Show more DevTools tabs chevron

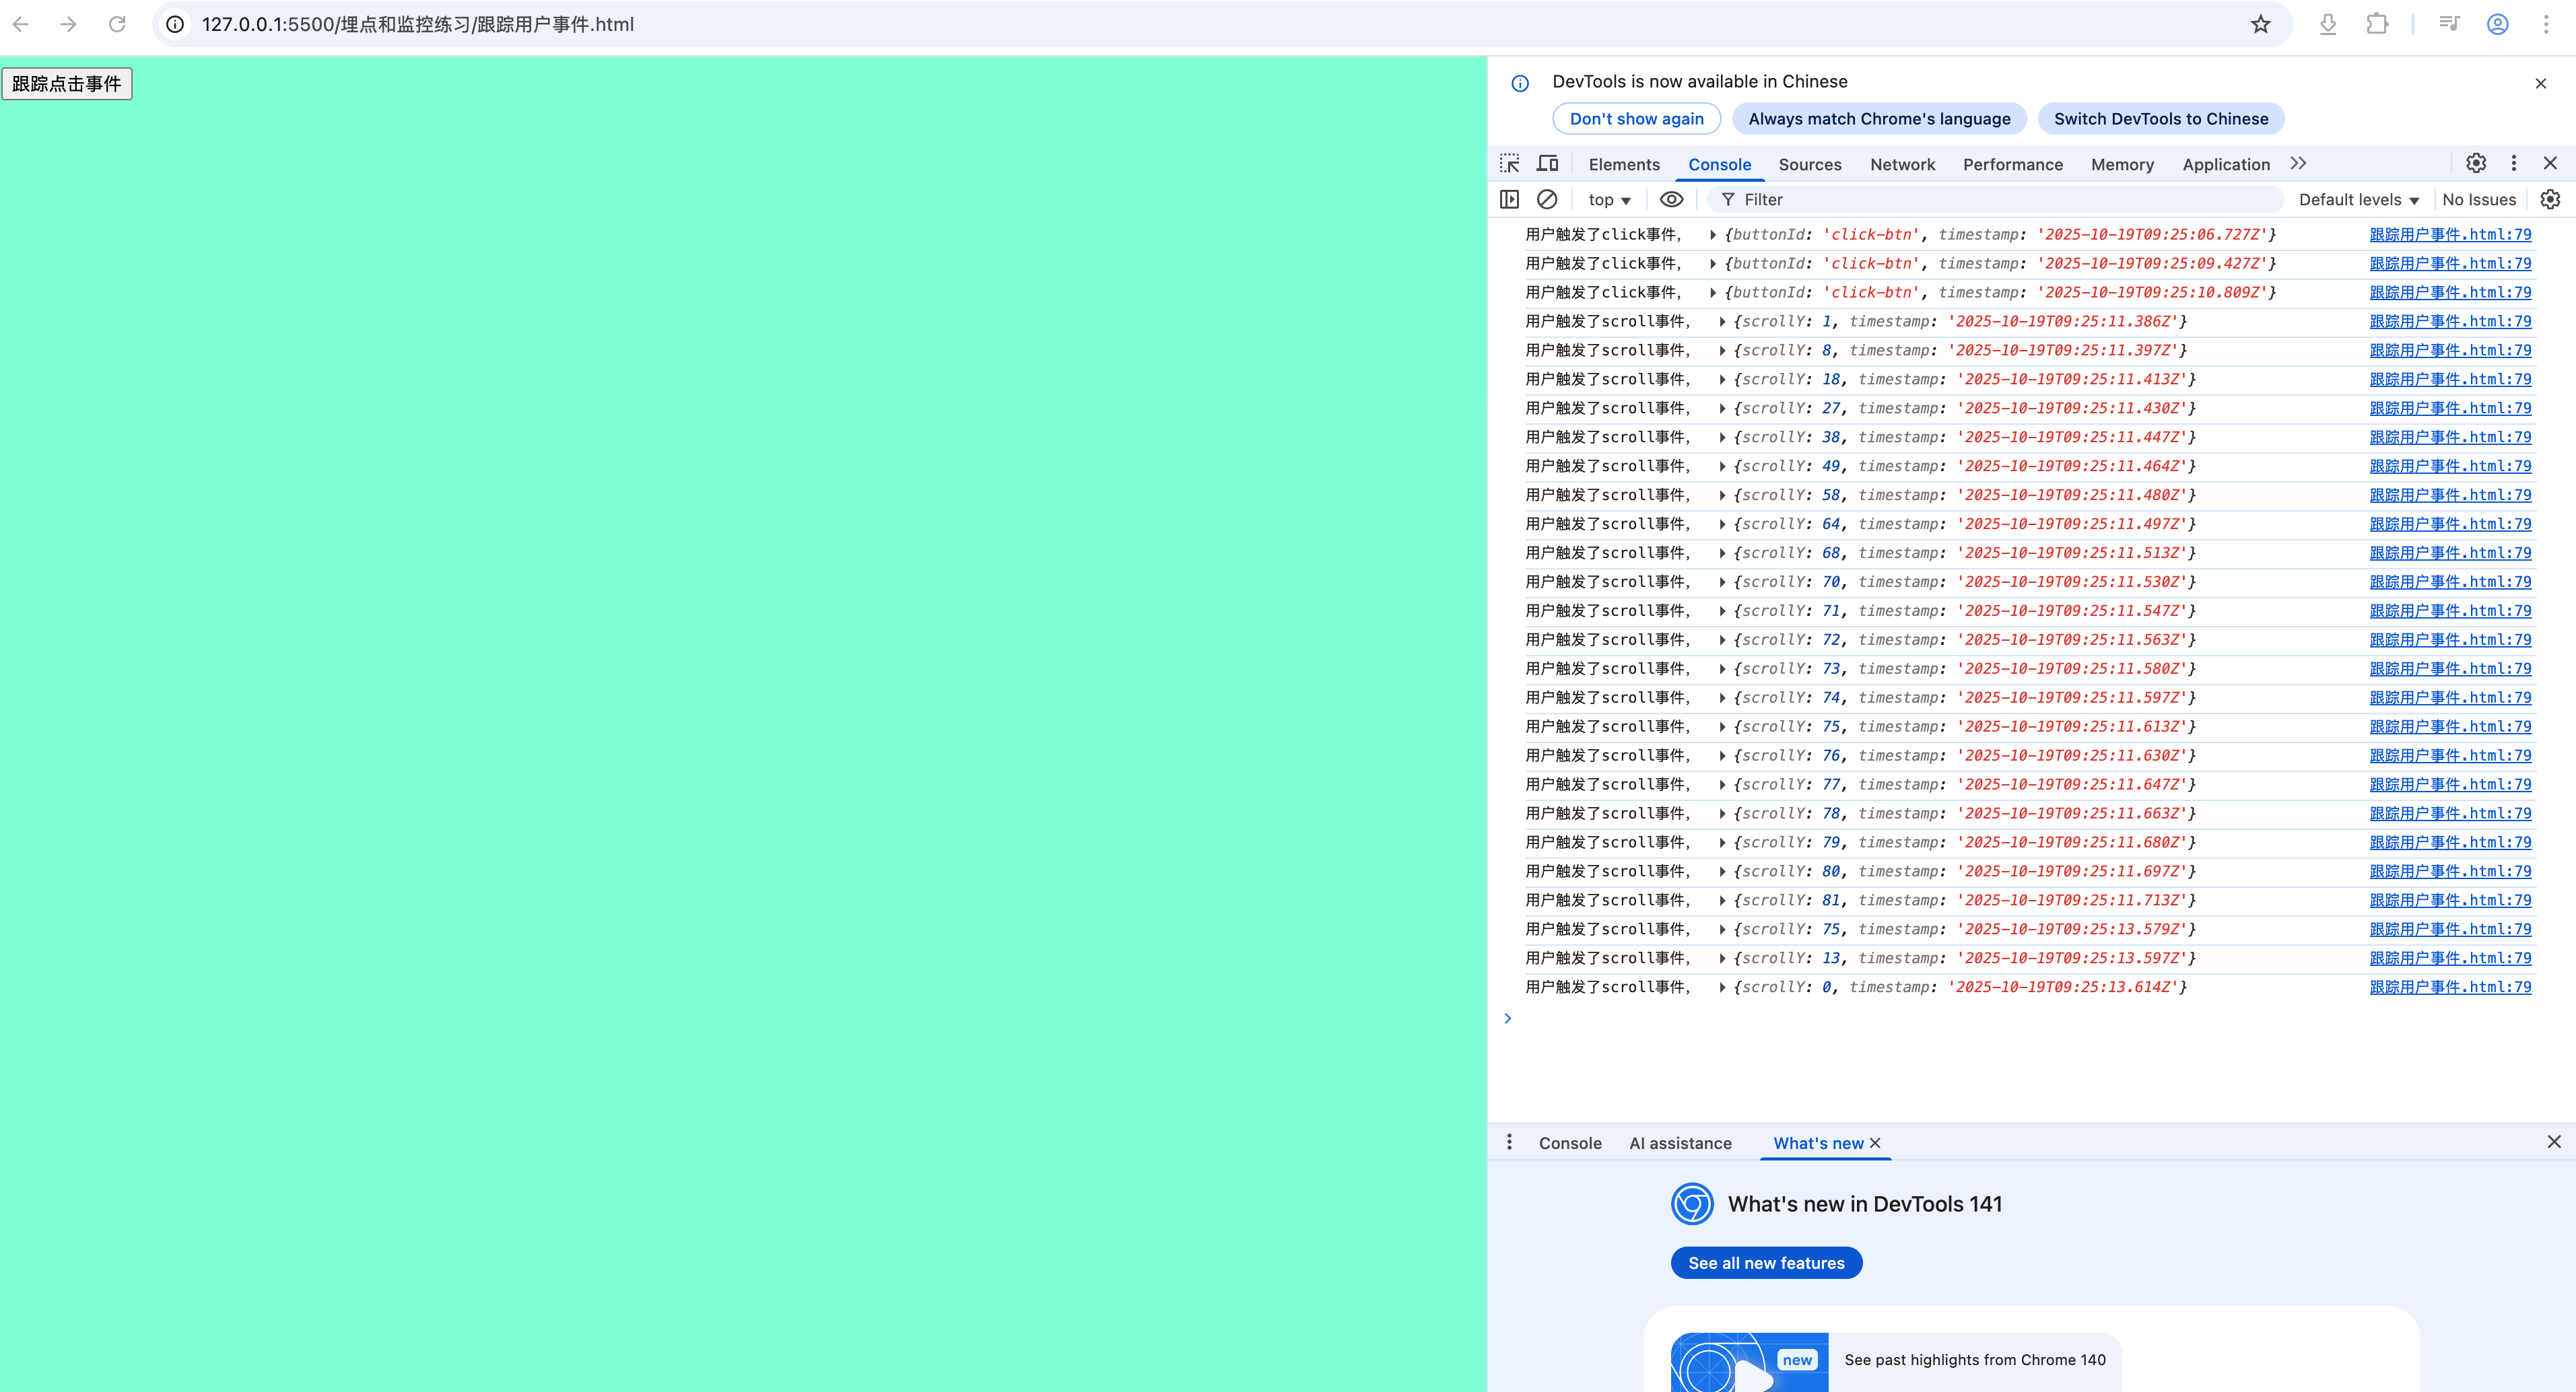pyautogui.click(x=2298, y=163)
